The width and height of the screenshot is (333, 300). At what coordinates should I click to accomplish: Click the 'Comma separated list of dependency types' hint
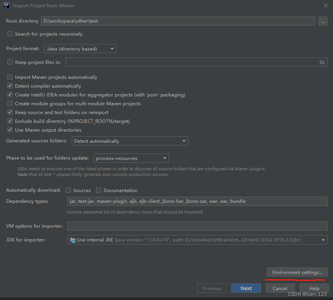134,212
